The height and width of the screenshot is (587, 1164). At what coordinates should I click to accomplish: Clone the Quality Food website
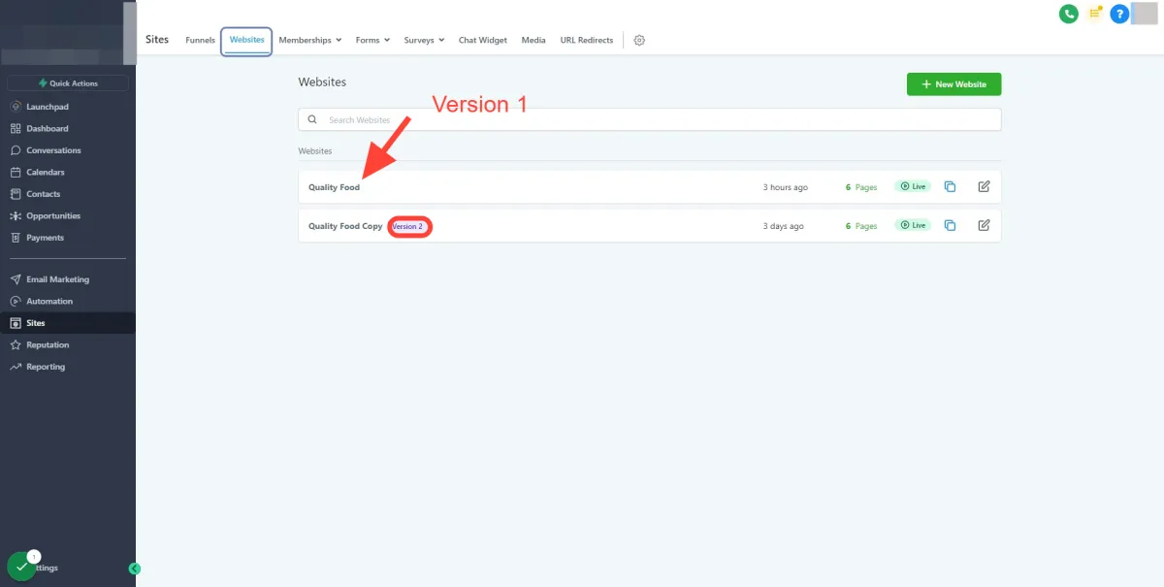pos(951,186)
